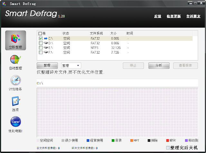The image size is (206, 153).
Task: Open the 自动整理 auto defrag section
Action: [x=15, y=62]
